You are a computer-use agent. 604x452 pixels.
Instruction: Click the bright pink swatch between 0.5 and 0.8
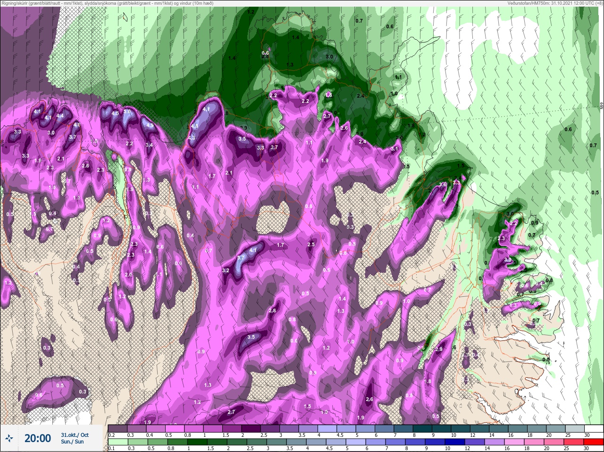click(176, 429)
